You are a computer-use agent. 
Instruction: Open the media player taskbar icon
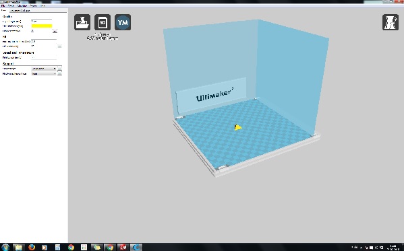click(45, 248)
